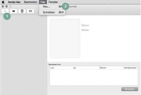Image resolution: width=141 pixels, height=95 pixels.
Task: Click inside the empty Sendeberichte table
Action: pos(94,77)
